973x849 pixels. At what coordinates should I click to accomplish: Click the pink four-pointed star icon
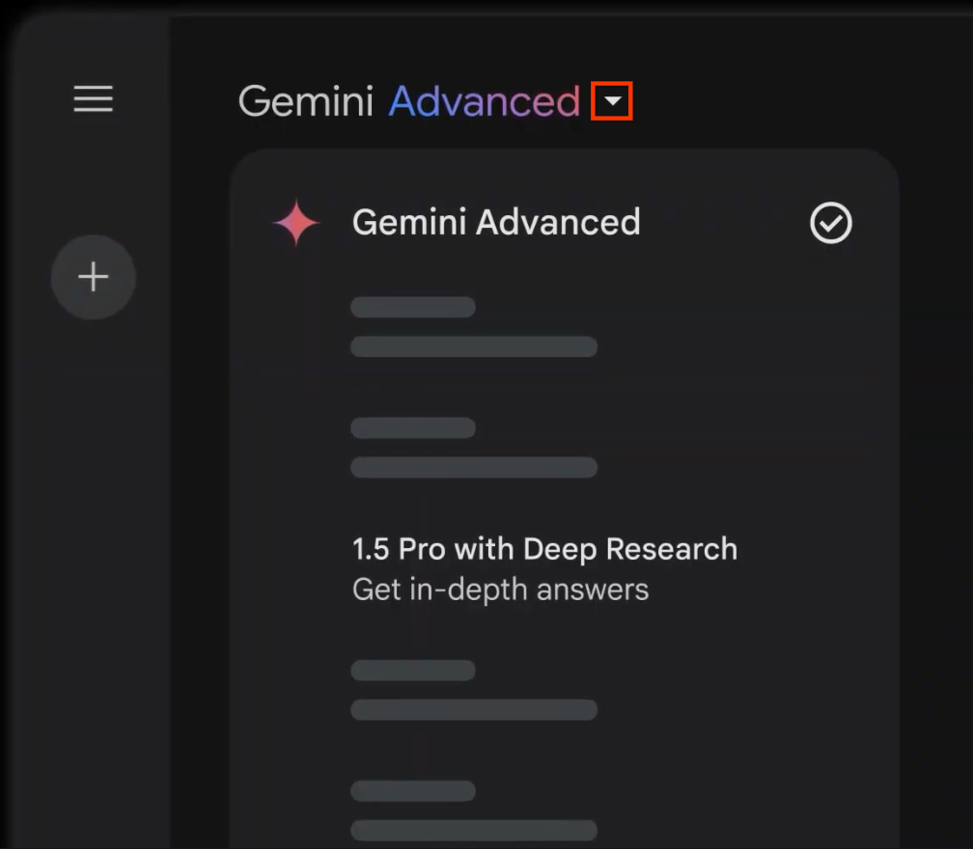[295, 222]
